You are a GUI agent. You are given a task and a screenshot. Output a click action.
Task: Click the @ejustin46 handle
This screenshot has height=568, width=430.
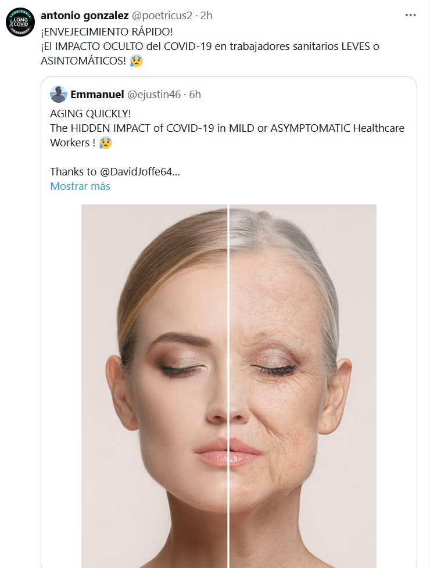pyautogui.click(x=153, y=94)
